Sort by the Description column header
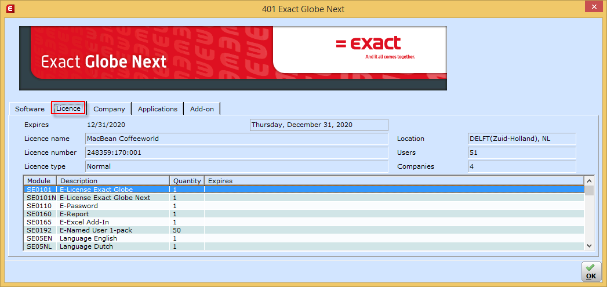 (113, 181)
